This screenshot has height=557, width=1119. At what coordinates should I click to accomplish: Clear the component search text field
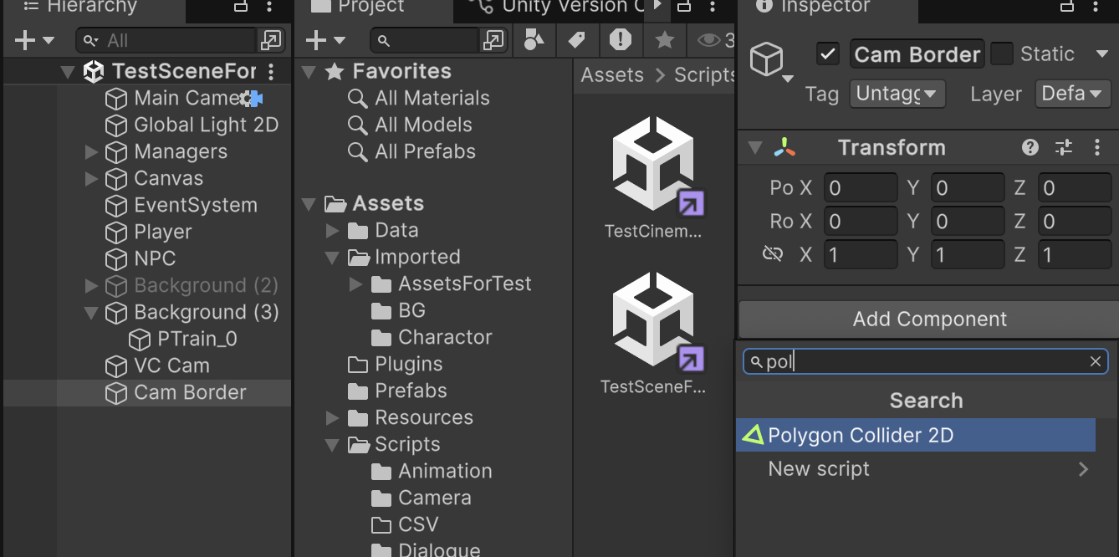[x=1095, y=361]
